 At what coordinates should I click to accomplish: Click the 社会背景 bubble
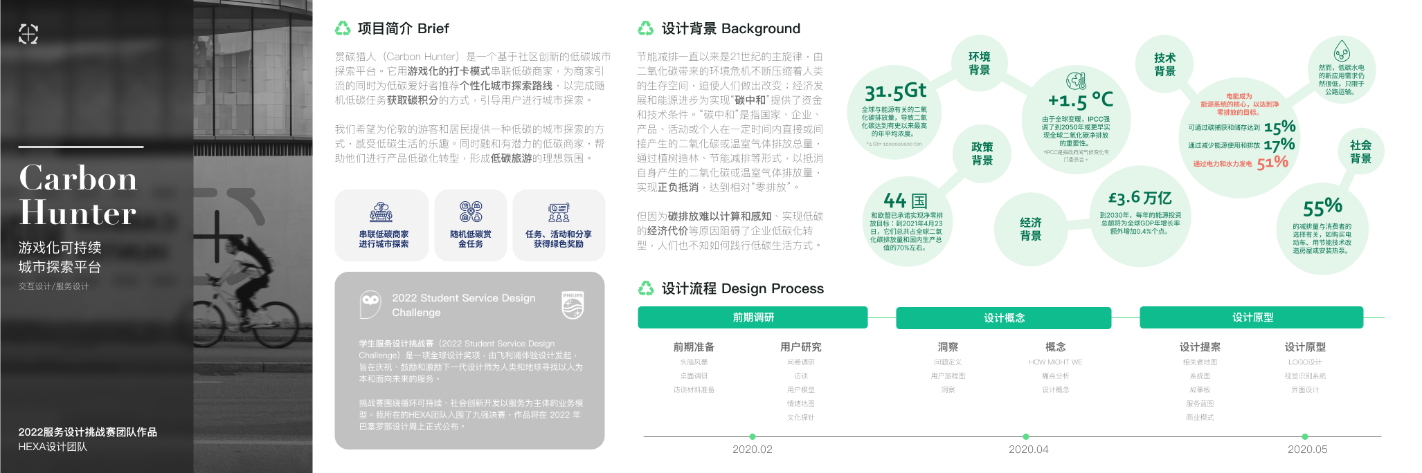1360,152
